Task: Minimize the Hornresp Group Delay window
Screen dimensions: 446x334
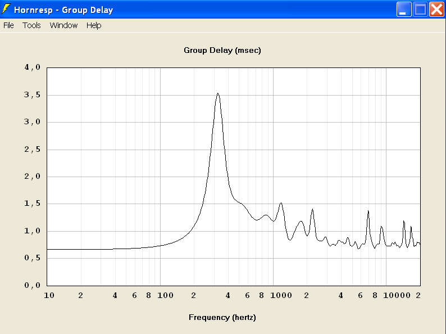Action: coord(404,10)
